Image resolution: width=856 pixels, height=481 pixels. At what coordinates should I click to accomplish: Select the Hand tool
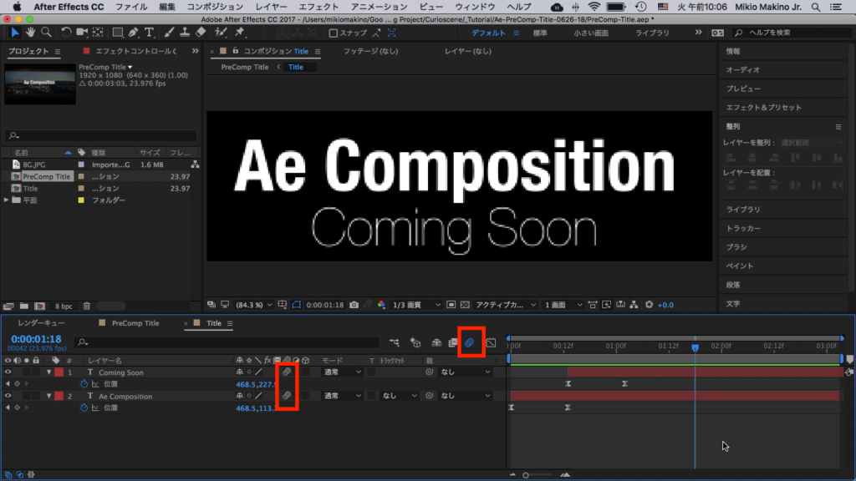click(31, 33)
